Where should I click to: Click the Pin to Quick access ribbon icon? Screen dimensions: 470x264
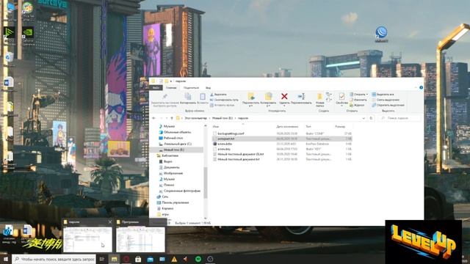[x=164, y=97]
